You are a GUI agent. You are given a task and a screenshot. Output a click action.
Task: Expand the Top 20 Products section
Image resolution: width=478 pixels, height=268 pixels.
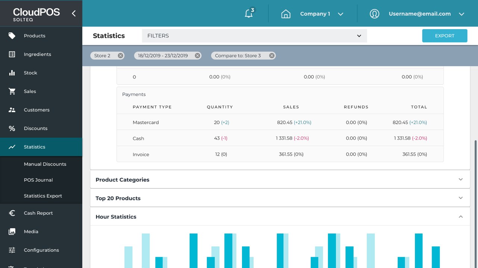pyautogui.click(x=280, y=198)
